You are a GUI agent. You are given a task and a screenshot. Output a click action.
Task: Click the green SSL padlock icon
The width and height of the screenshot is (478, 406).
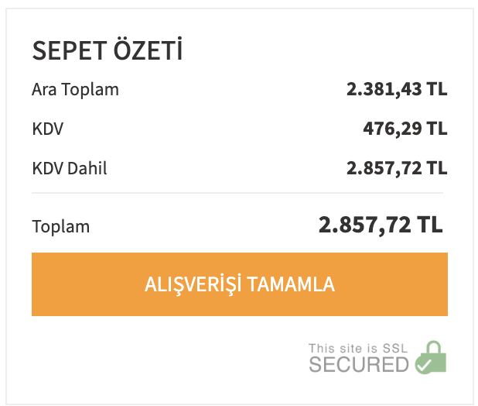click(431, 357)
